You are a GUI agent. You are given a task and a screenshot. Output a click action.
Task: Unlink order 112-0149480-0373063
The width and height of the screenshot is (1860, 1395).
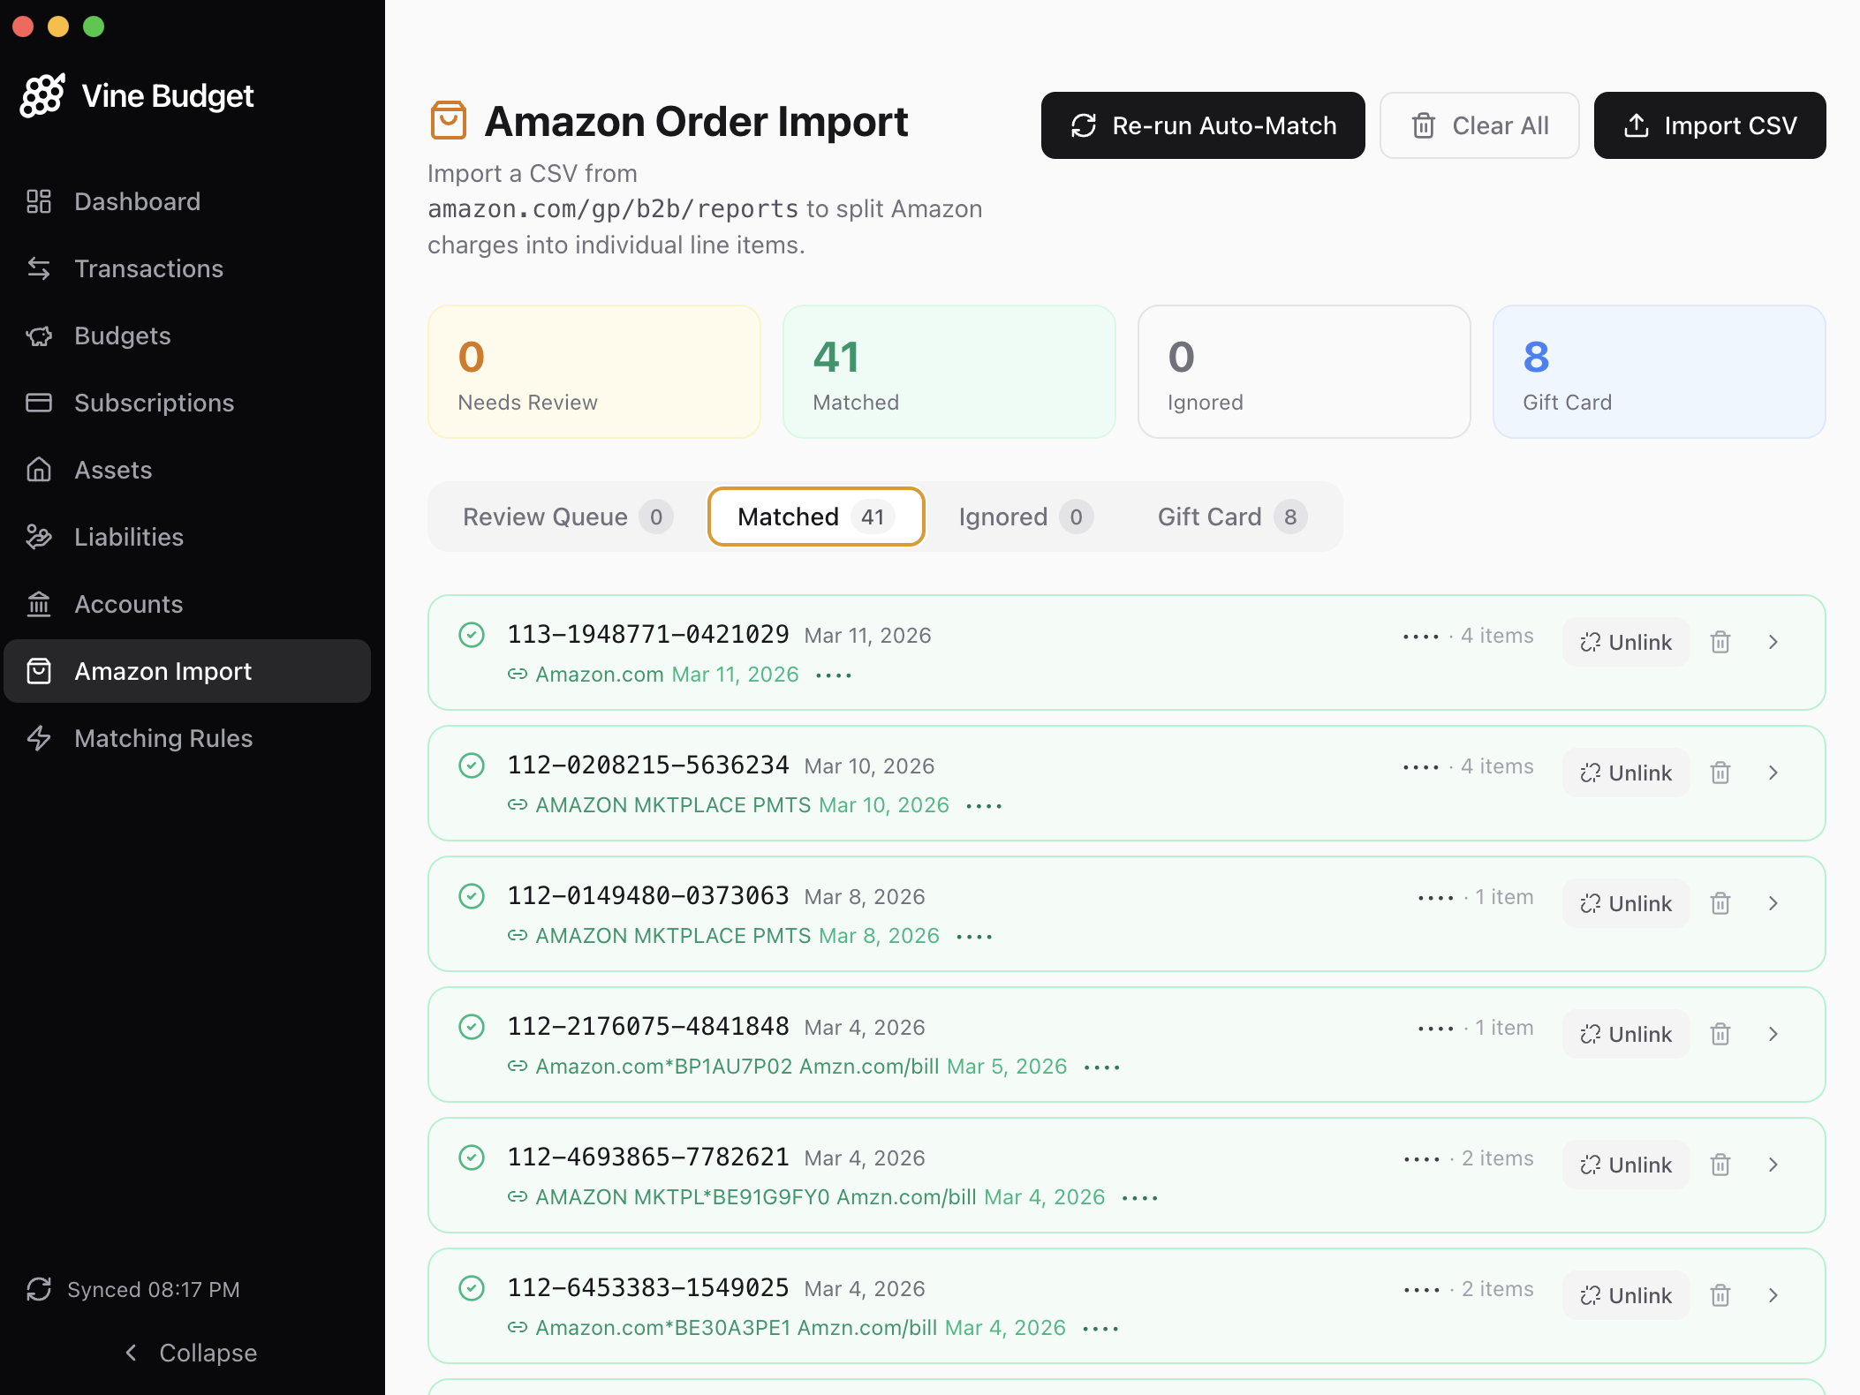pyautogui.click(x=1626, y=903)
